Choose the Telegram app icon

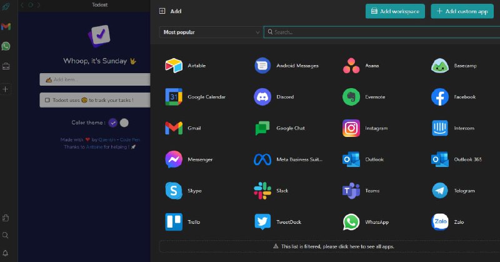click(440, 191)
